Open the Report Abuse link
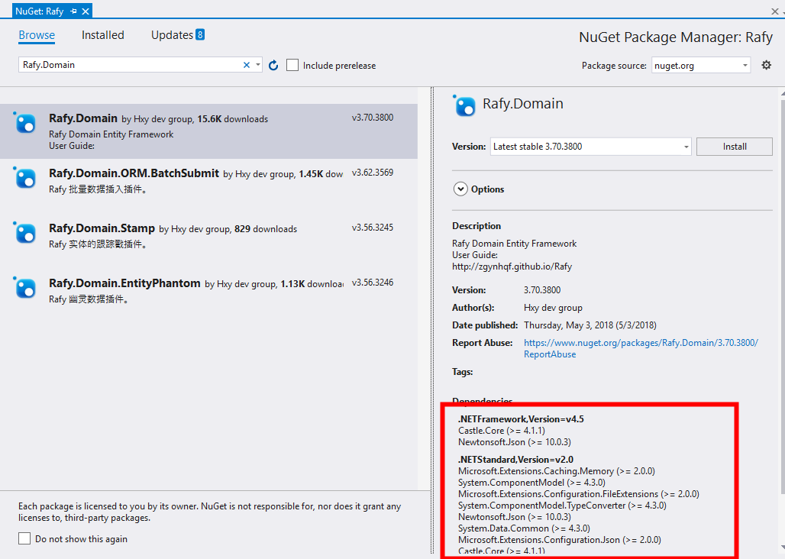The image size is (785, 559). coord(641,348)
